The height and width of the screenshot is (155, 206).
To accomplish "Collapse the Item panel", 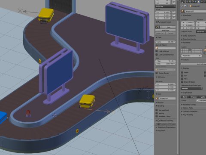I will point(157,94).
